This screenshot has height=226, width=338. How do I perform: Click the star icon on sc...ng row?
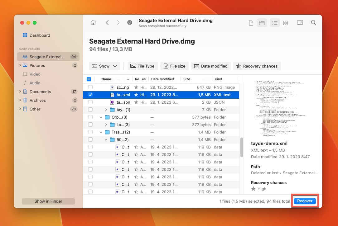pyautogui.click(x=136, y=87)
